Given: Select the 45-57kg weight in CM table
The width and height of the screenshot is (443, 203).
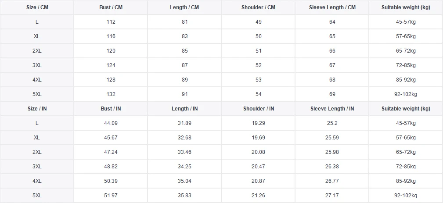Looking at the screenshot, I should 406,22.
